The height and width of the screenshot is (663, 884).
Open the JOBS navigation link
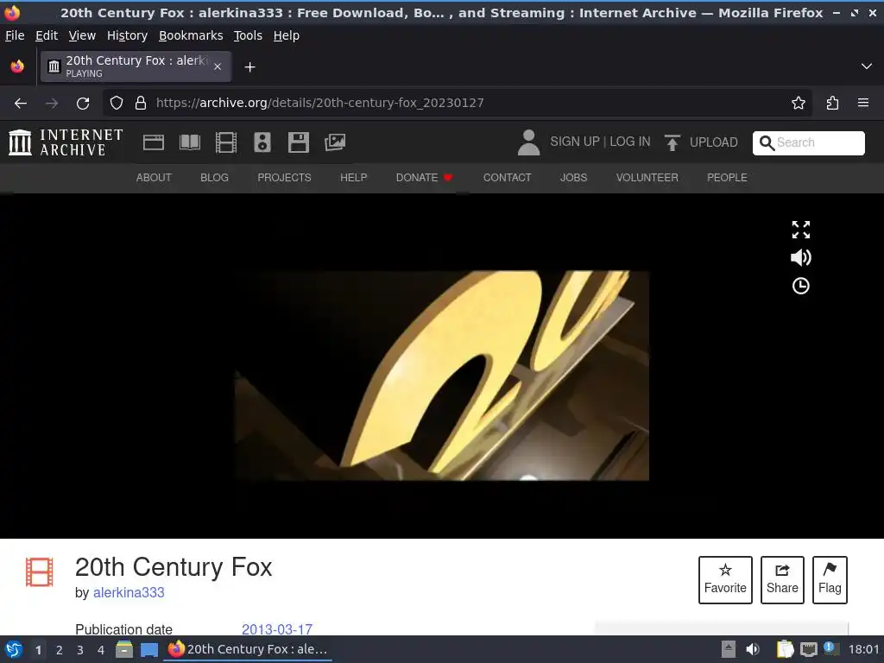tap(574, 178)
